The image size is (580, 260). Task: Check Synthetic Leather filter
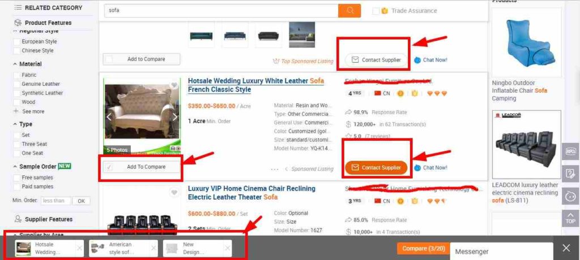(16, 93)
